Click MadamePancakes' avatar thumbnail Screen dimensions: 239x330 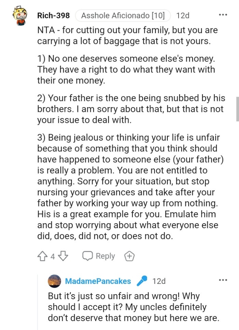pyautogui.click(x=53, y=281)
